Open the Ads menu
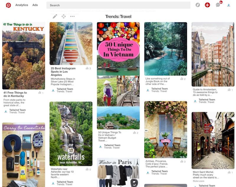The image size is (236, 187). click(x=35, y=5)
